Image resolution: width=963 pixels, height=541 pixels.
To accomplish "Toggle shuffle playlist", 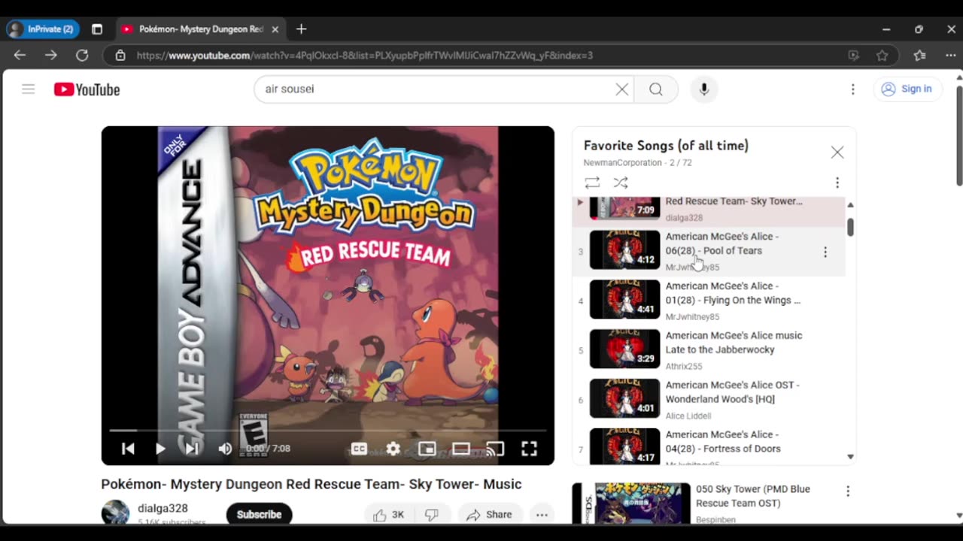I will coord(620,183).
